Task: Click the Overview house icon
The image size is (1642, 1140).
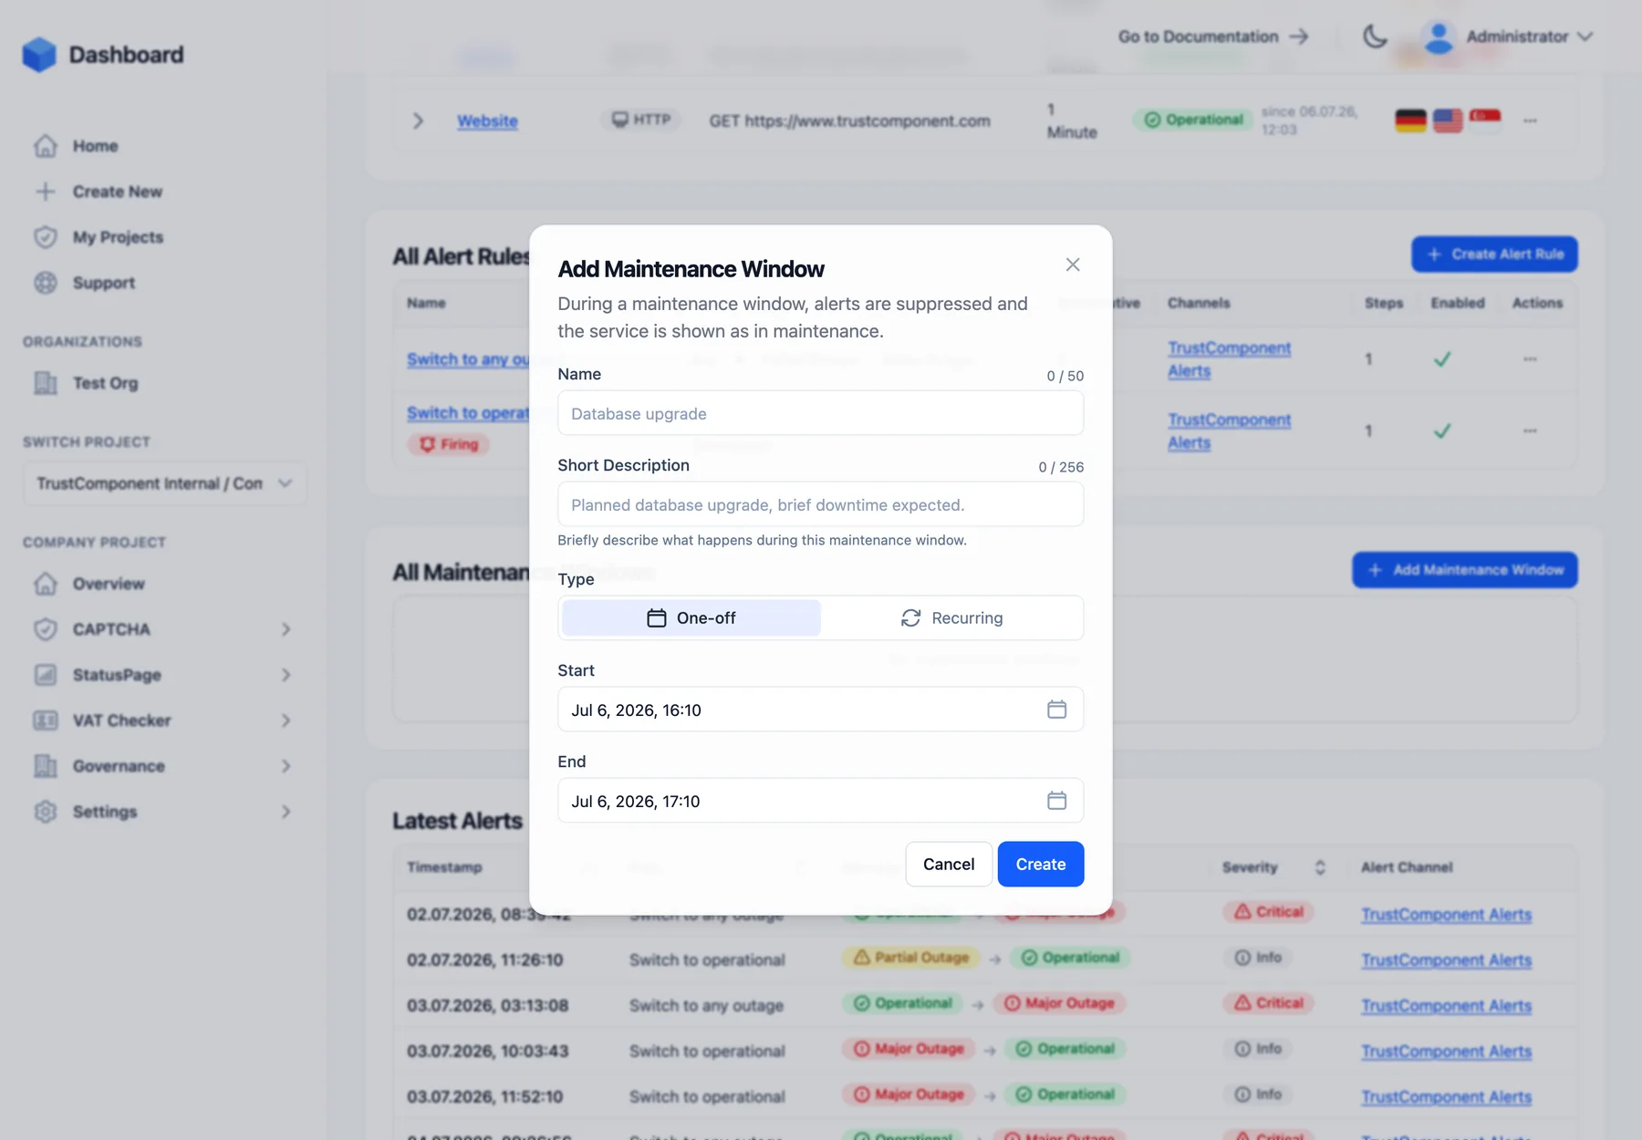Action: (46, 584)
